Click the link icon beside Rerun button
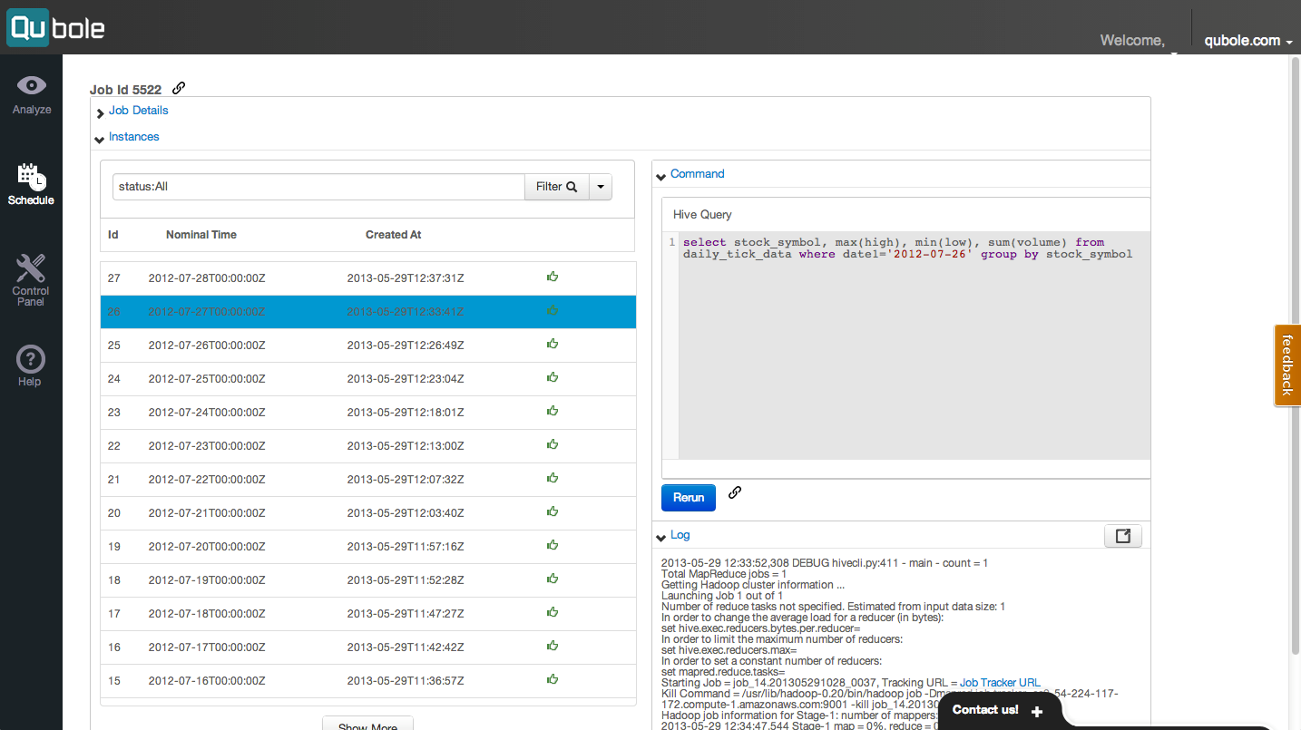This screenshot has width=1301, height=730. click(x=735, y=492)
